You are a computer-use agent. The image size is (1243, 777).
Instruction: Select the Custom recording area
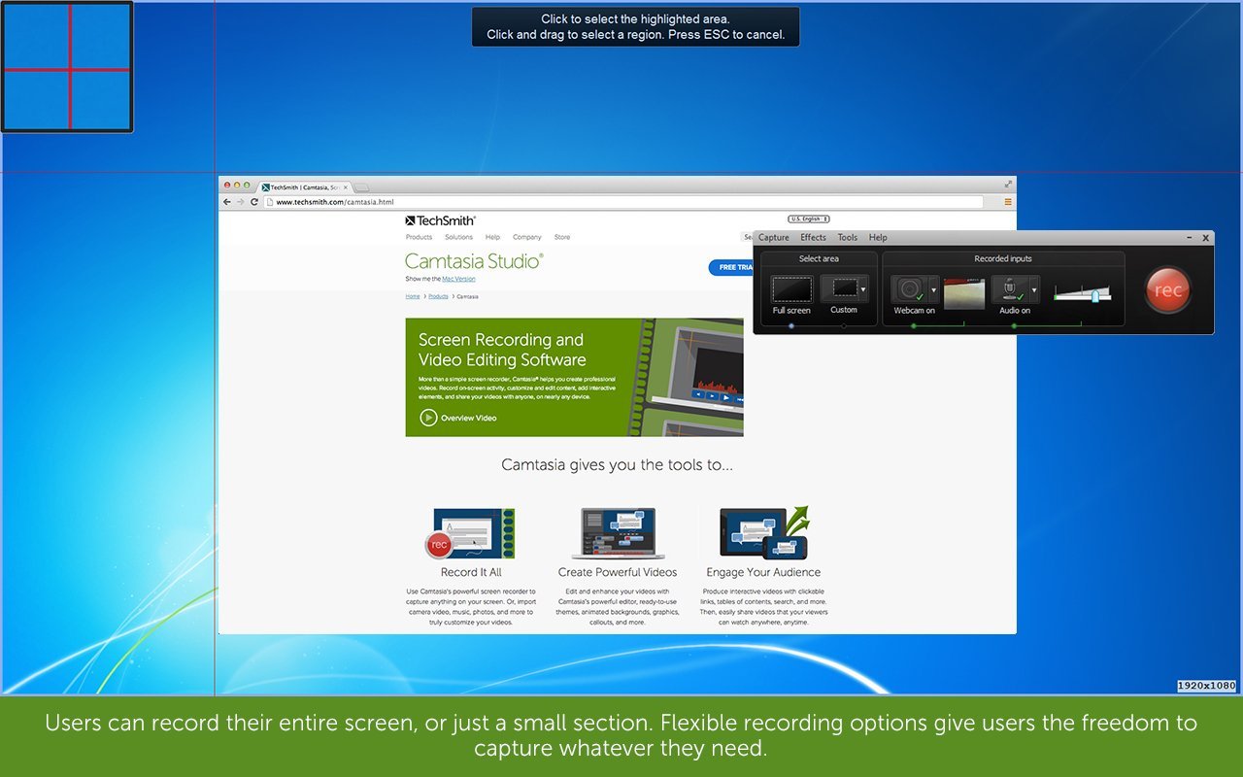pos(839,288)
